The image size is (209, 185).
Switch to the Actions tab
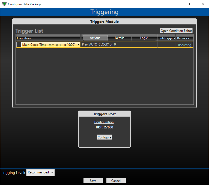(95, 38)
